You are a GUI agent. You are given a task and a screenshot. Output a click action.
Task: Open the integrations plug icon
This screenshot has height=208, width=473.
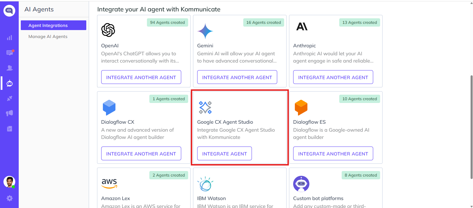pyautogui.click(x=10, y=98)
